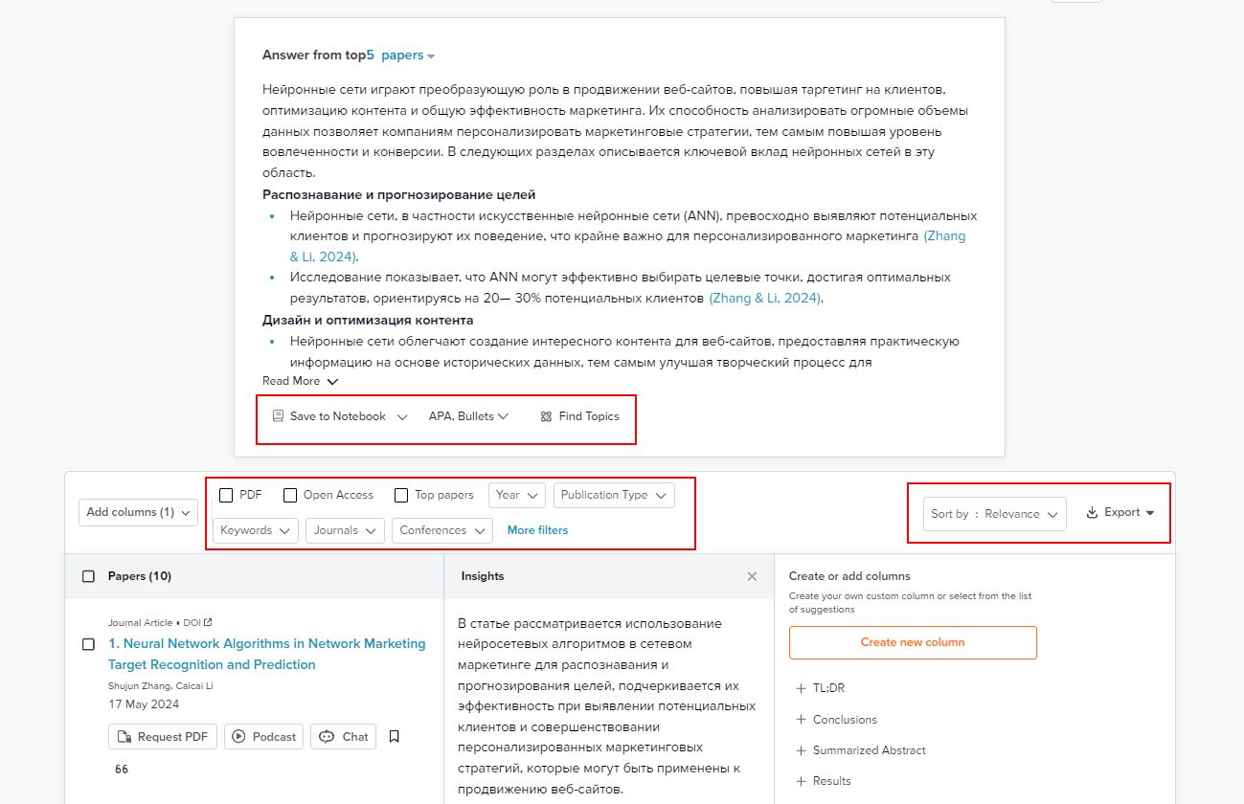Open the Journals filter dropdown
Screen dimensions: 1244x804
345,530
